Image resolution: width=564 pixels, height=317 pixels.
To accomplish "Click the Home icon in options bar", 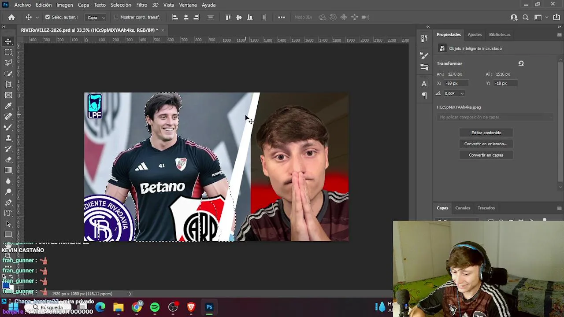I will [11, 17].
